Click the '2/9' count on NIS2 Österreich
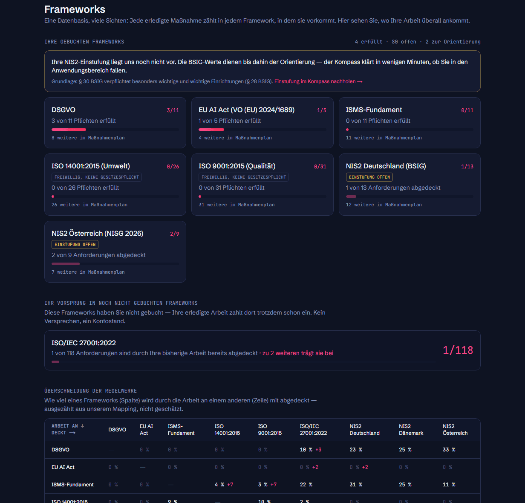The height and width of the screenshot is (503, 525). tap(175, 234)
